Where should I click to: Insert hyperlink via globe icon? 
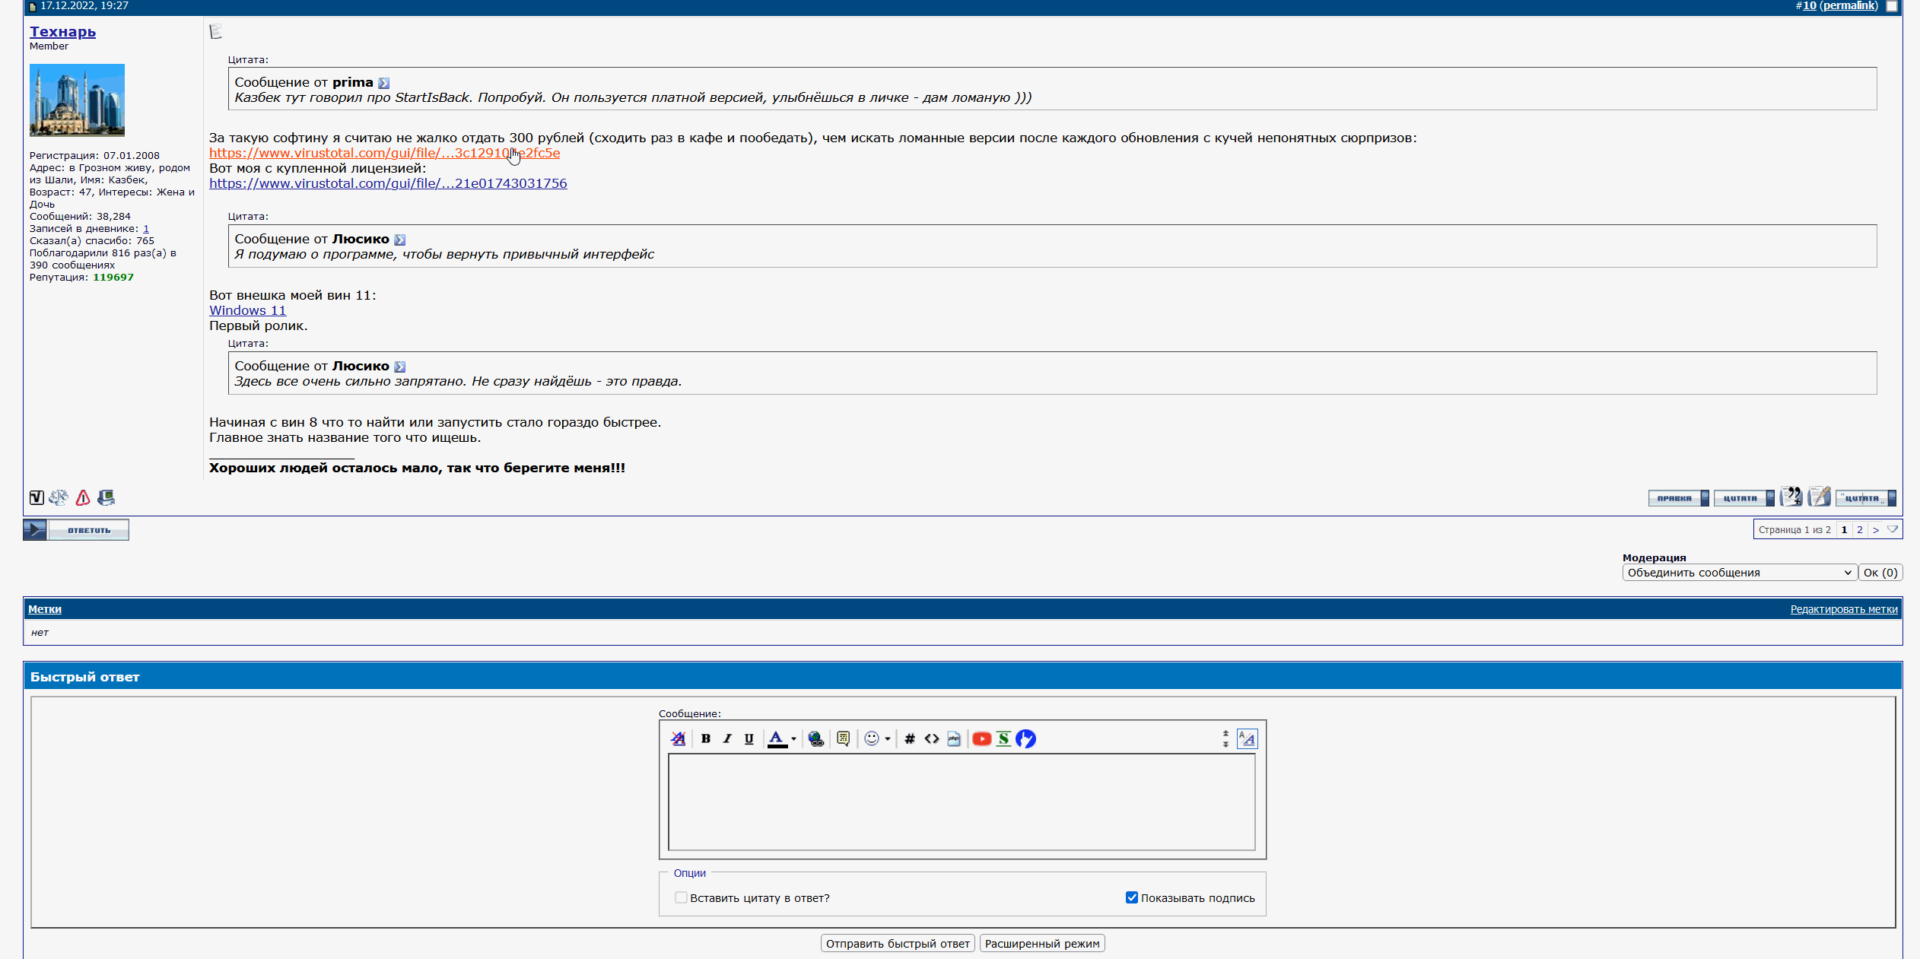click(815, 738)
